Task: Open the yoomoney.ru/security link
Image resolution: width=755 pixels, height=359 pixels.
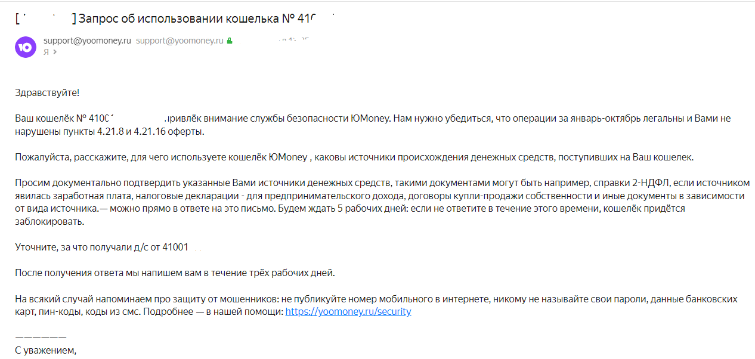Action: 348,311
